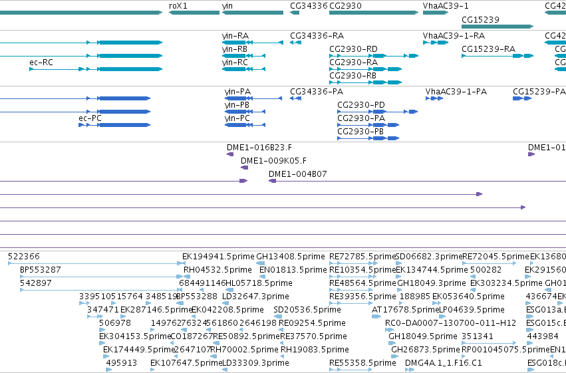The image size is (566, 373).
Task: Click the yin gene glyph
Action: [253, 13]
